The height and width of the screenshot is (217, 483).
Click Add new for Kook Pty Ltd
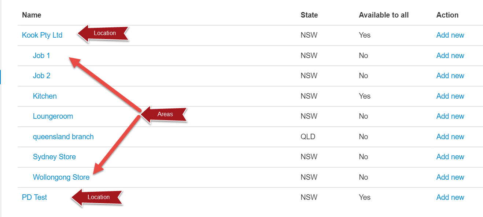450,35
